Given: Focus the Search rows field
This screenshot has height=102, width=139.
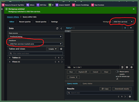Looking at the screenshot, I should pyautogui.click(x=99, y=93).
